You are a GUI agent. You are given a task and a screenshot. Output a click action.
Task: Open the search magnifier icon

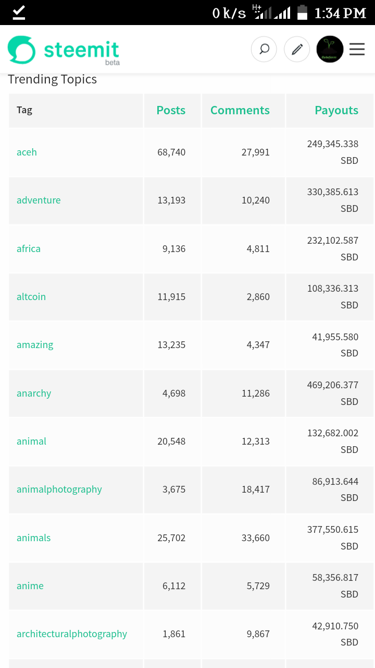pos(264,50)
